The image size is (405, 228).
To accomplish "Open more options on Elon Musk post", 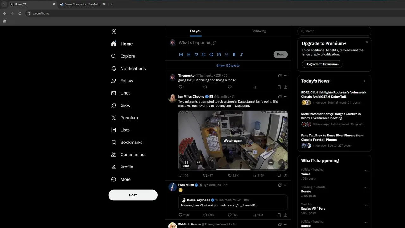I will [x=286, y=185].
